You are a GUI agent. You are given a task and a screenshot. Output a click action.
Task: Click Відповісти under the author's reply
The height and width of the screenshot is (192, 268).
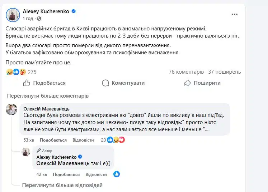coord(96,174)
